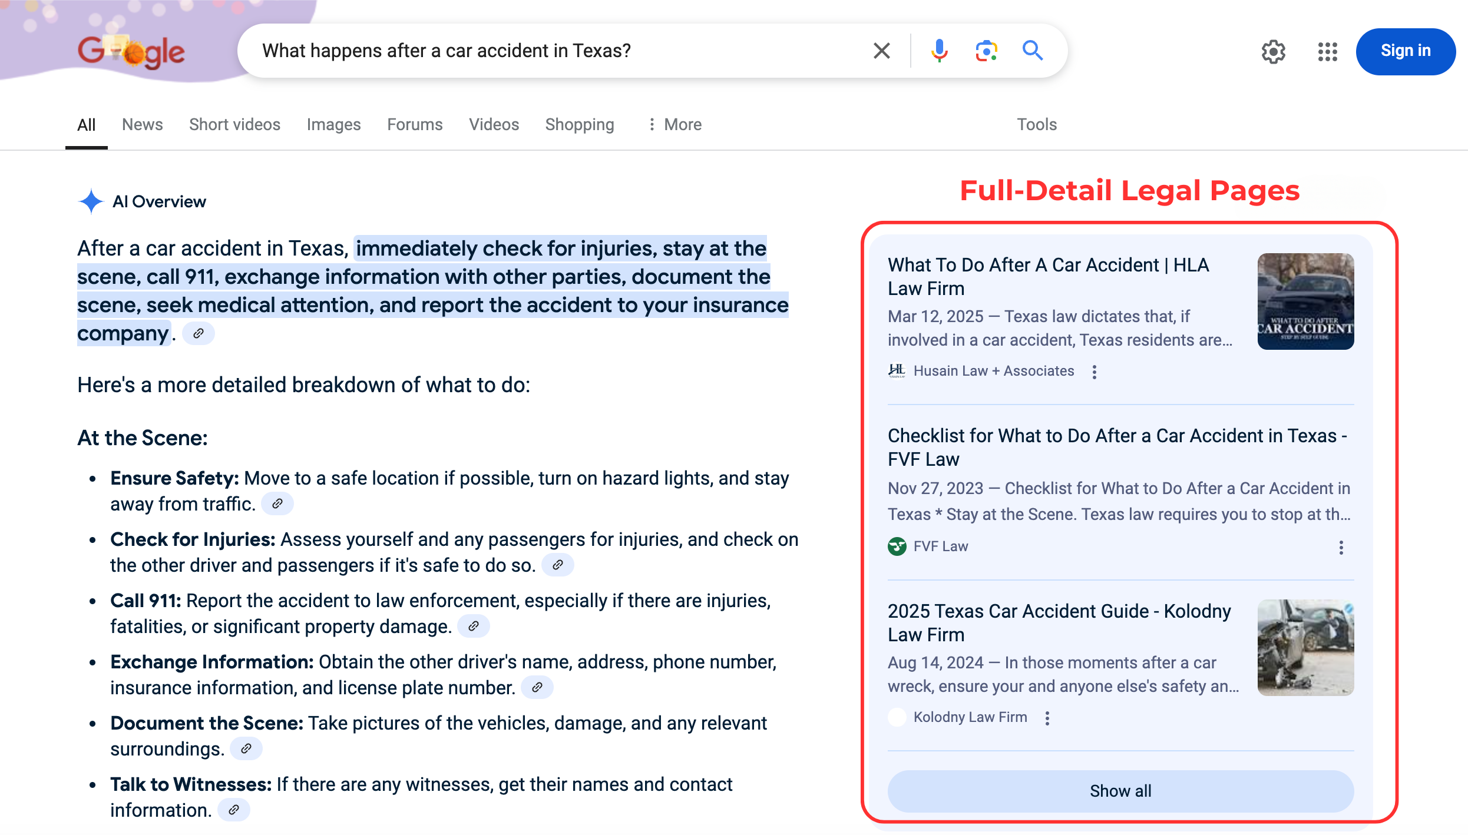Screen dimensions: 1468x835
Task: Open 'What To Do After A Car Accident | HLA Law Firm'
Action: pyautogui.click(x=1048, y=276)
